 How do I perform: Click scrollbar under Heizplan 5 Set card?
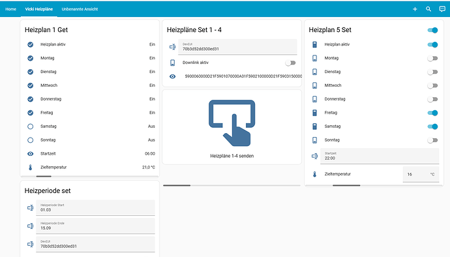pos(346,185)
